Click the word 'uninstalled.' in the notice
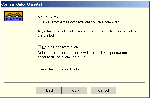The image size is (150, 98). tap(46, 36)
